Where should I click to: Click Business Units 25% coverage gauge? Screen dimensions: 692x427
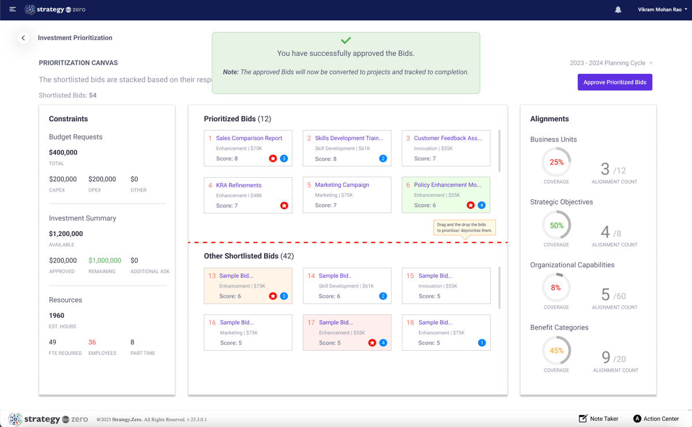[x=556, y=162]
